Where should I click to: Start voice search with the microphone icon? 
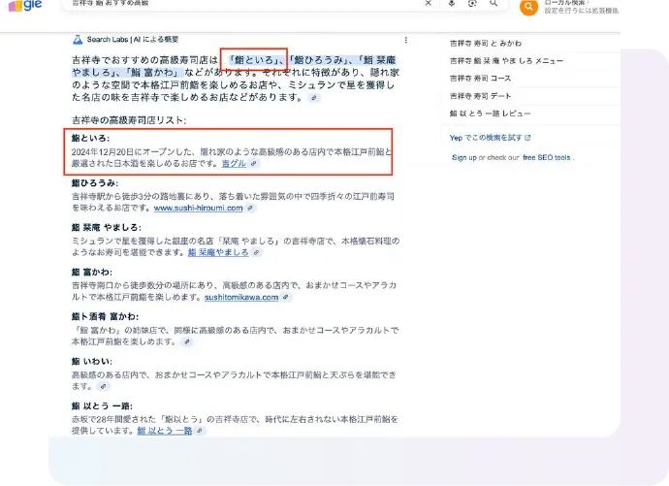click(x=452, y=3)
